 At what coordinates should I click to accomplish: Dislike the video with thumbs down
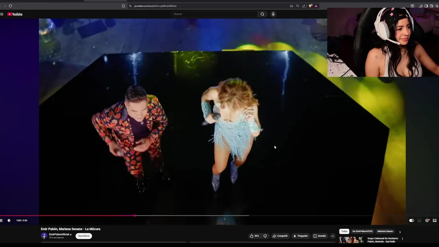[265, 236]
